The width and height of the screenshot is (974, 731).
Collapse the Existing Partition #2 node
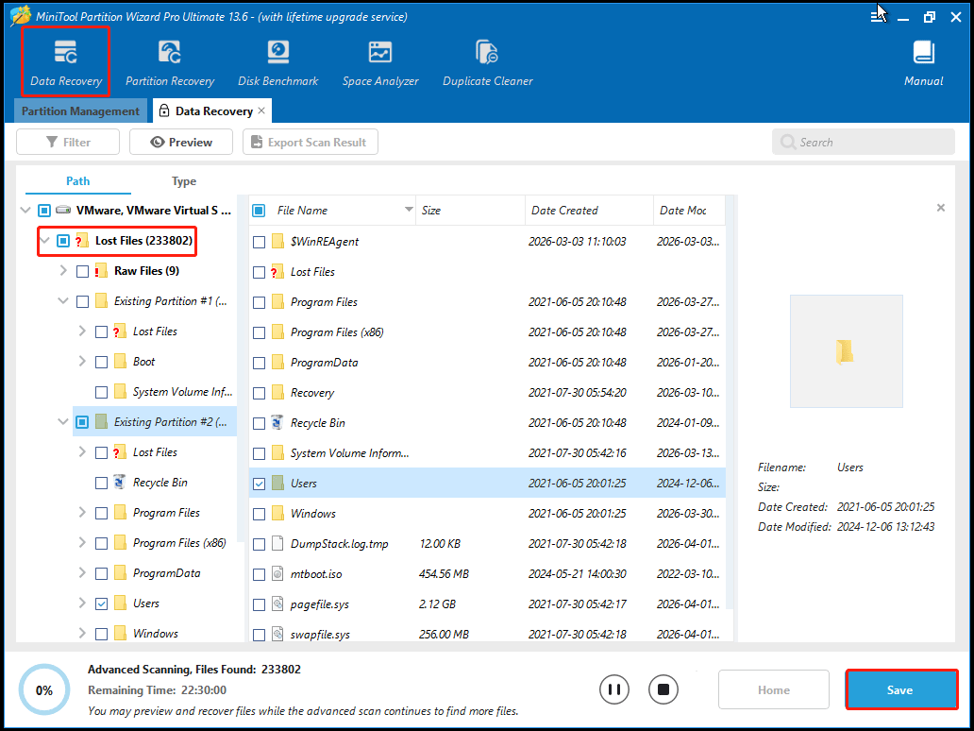pos(62,421)
